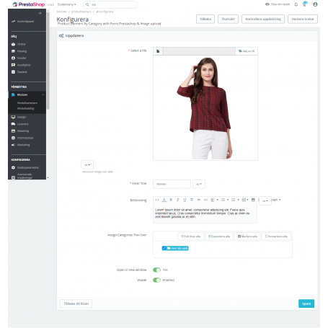The width and height of the screenshot is (328, 328).
Task: Open the user profile avatar icon
Action: click(315, 4)
